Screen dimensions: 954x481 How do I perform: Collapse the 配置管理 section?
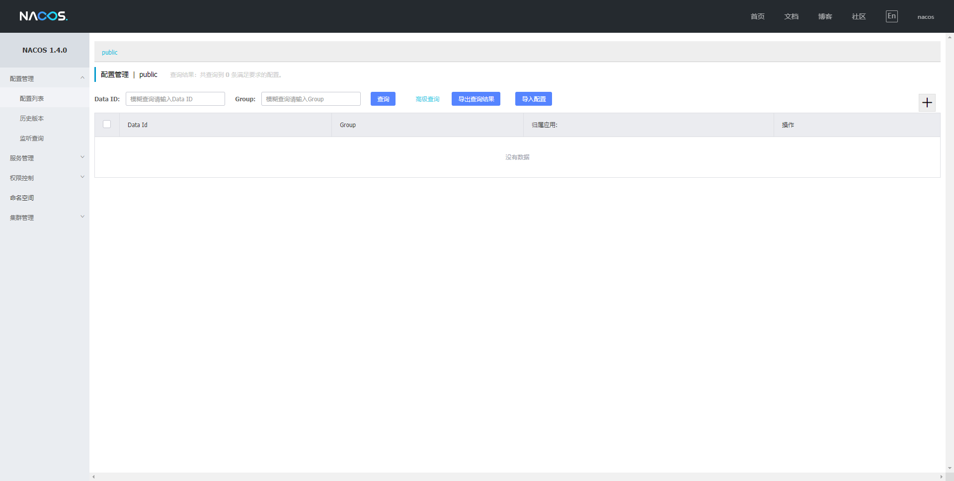[45, 78]
